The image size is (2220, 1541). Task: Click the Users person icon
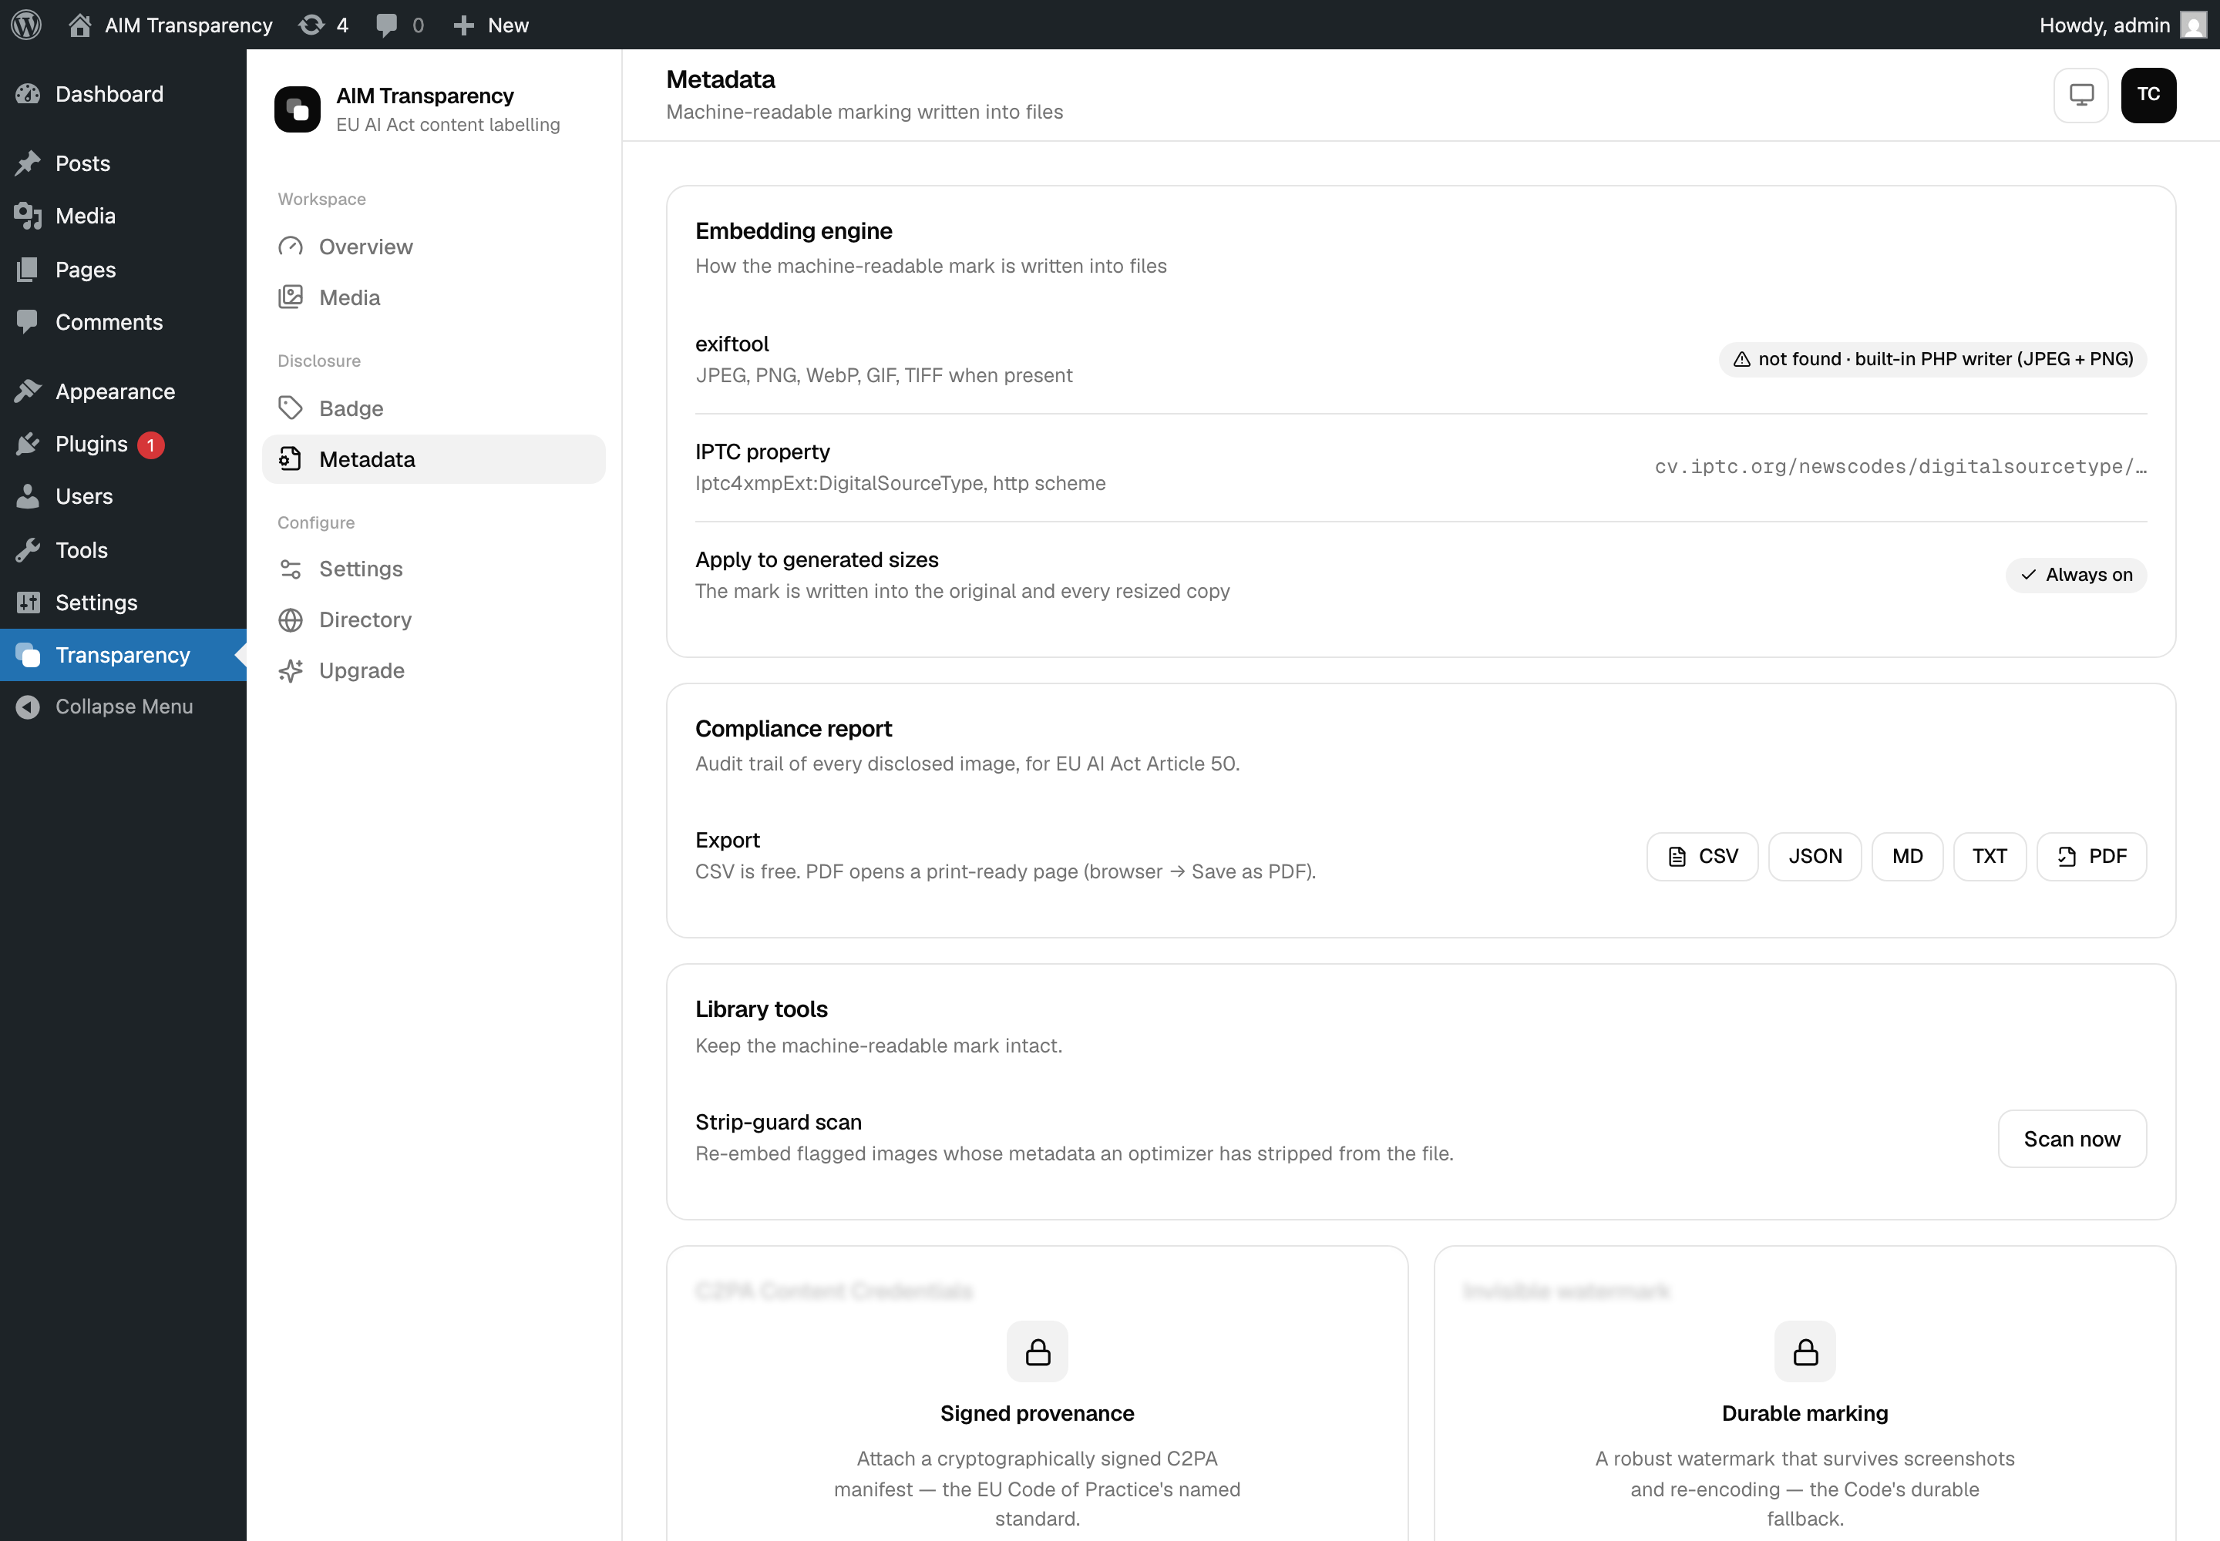(x=28, y=496)
